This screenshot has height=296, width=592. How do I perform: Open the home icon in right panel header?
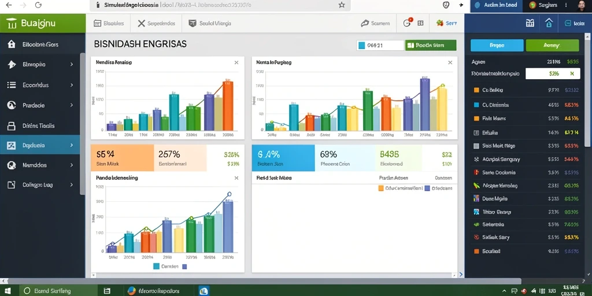(x=549, y=23)
